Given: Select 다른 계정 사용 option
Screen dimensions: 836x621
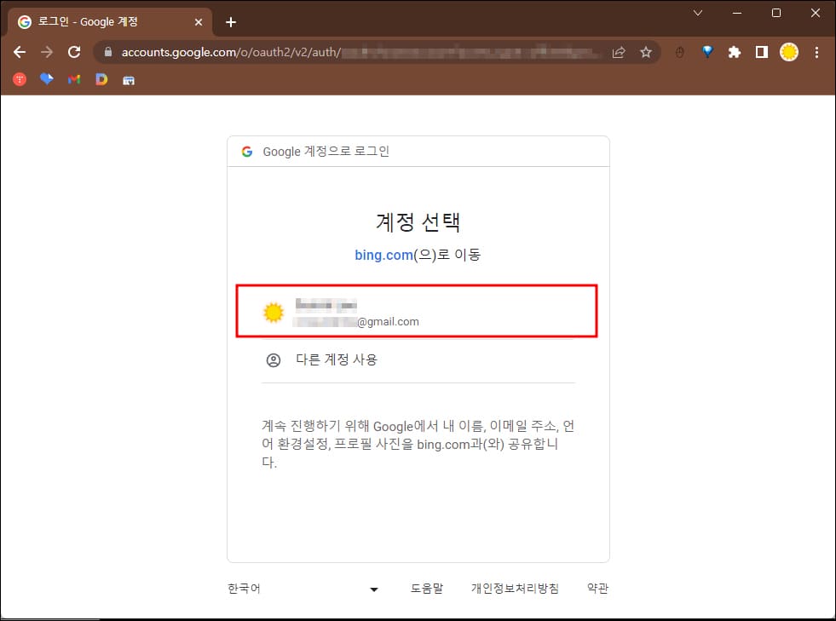Looking at the screenshot, I should coord(418,359).
